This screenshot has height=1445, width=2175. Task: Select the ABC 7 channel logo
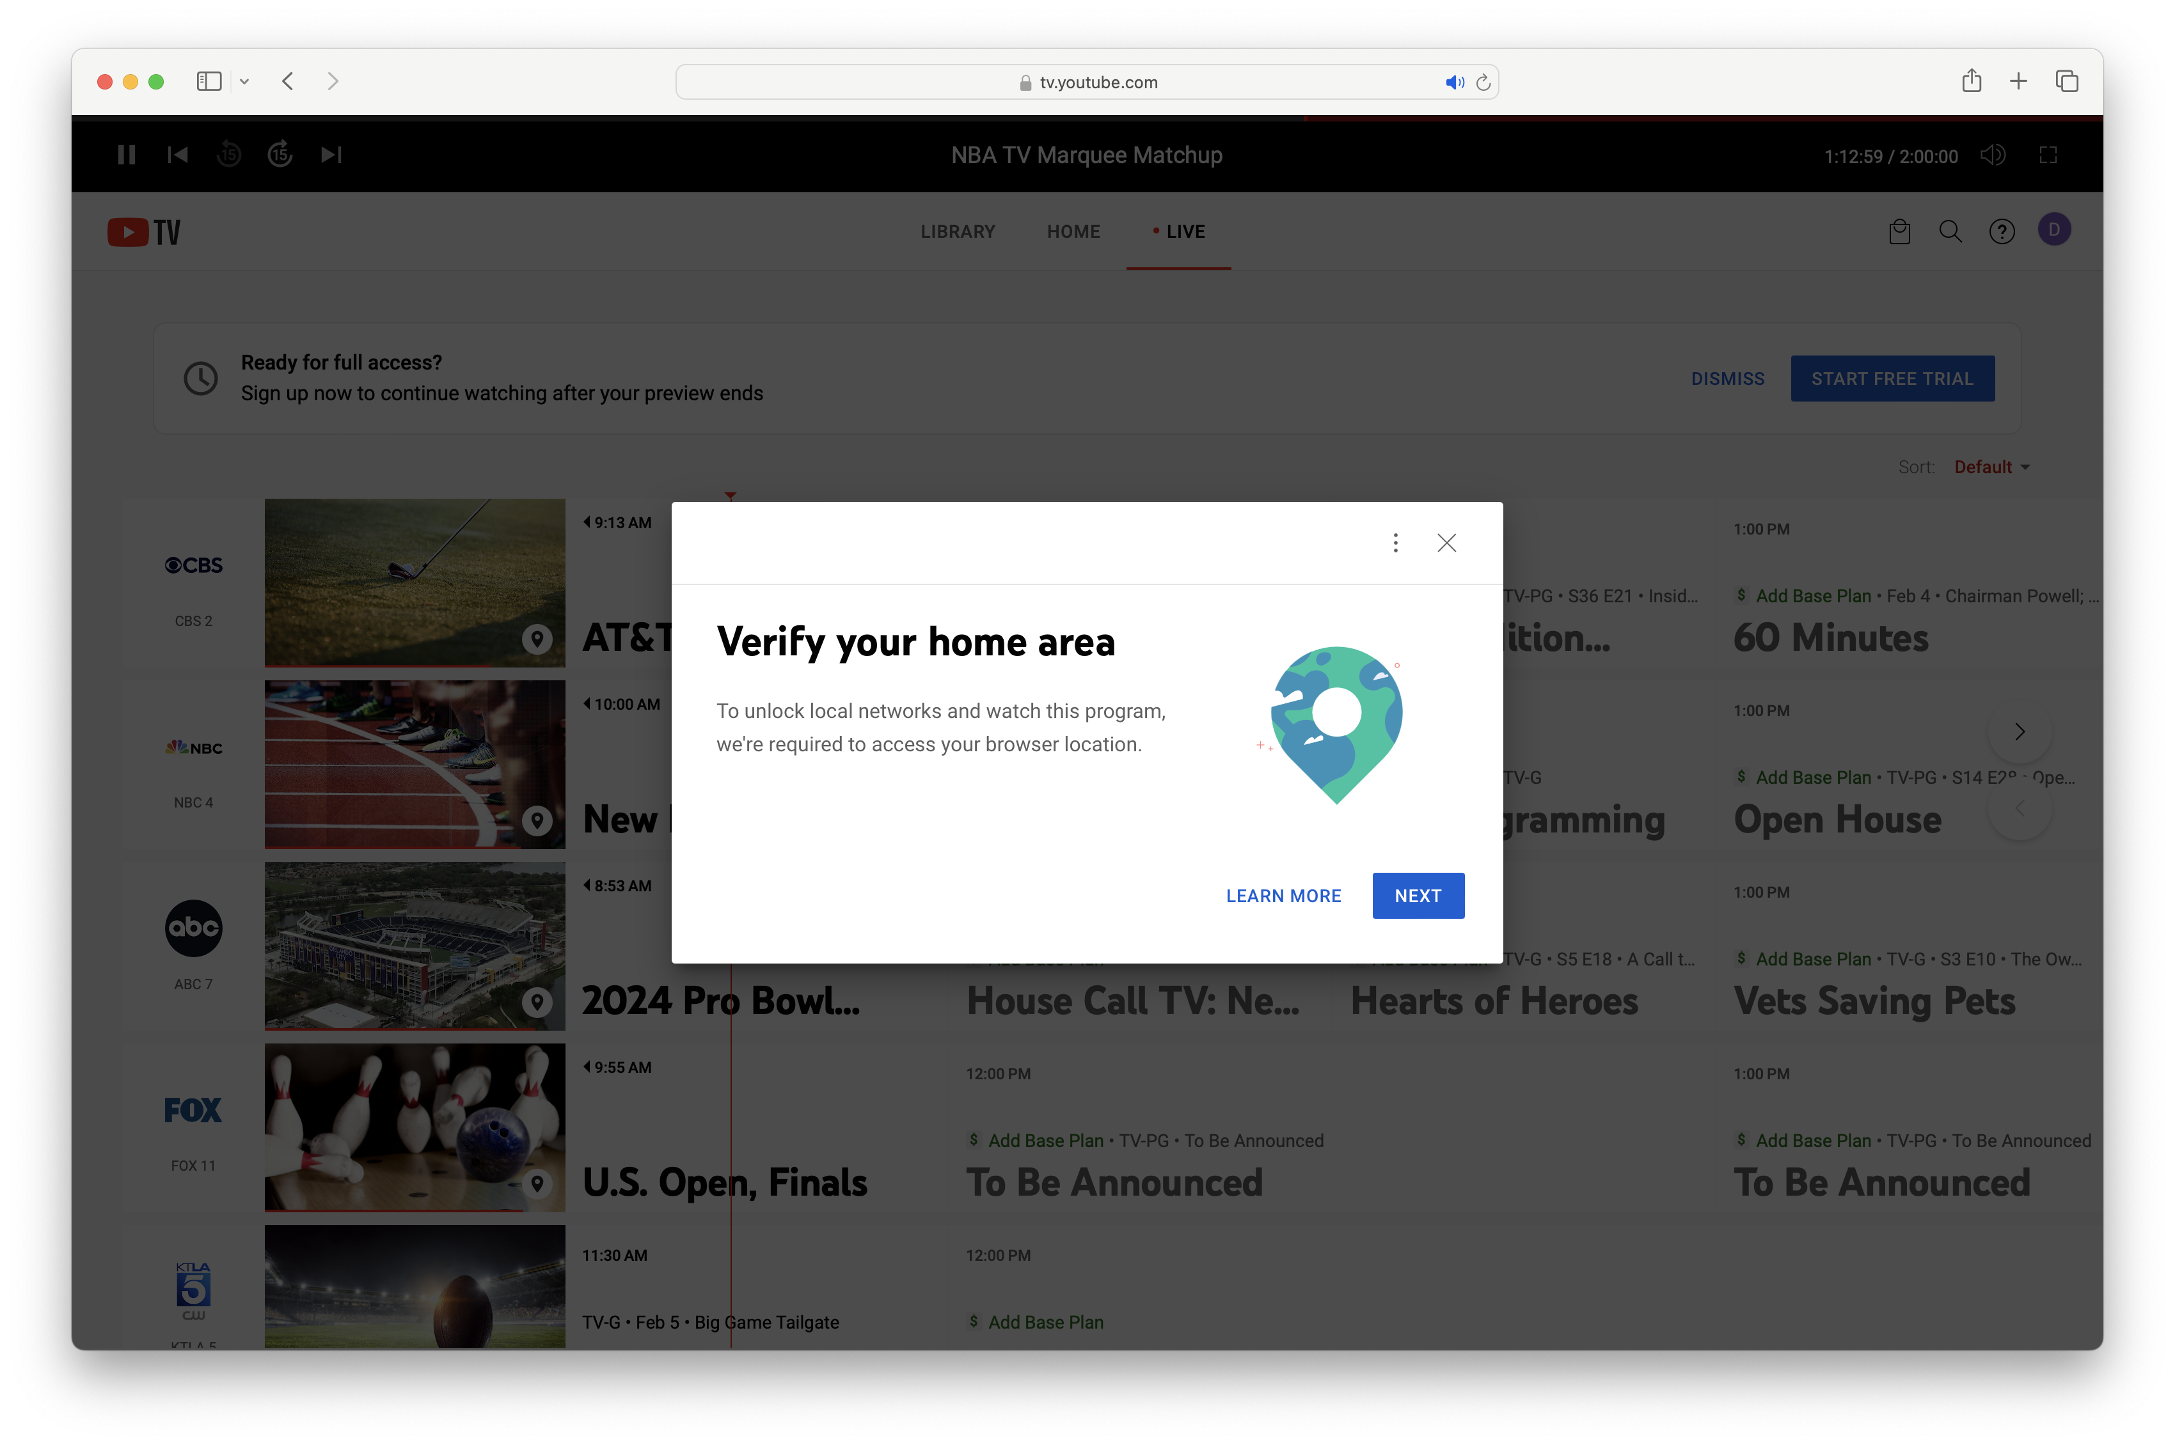point(194,928)
